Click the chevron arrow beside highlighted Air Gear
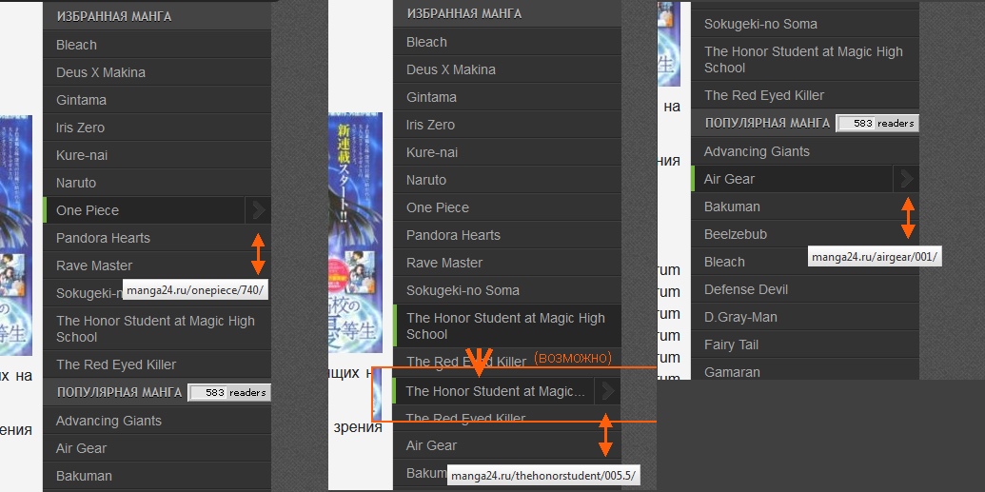Viewport: 985px width, 492px height. click(x=906, y=179)
